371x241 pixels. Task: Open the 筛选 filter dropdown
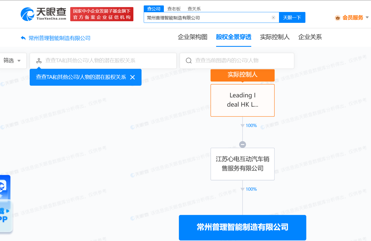(x=12, y=61)
